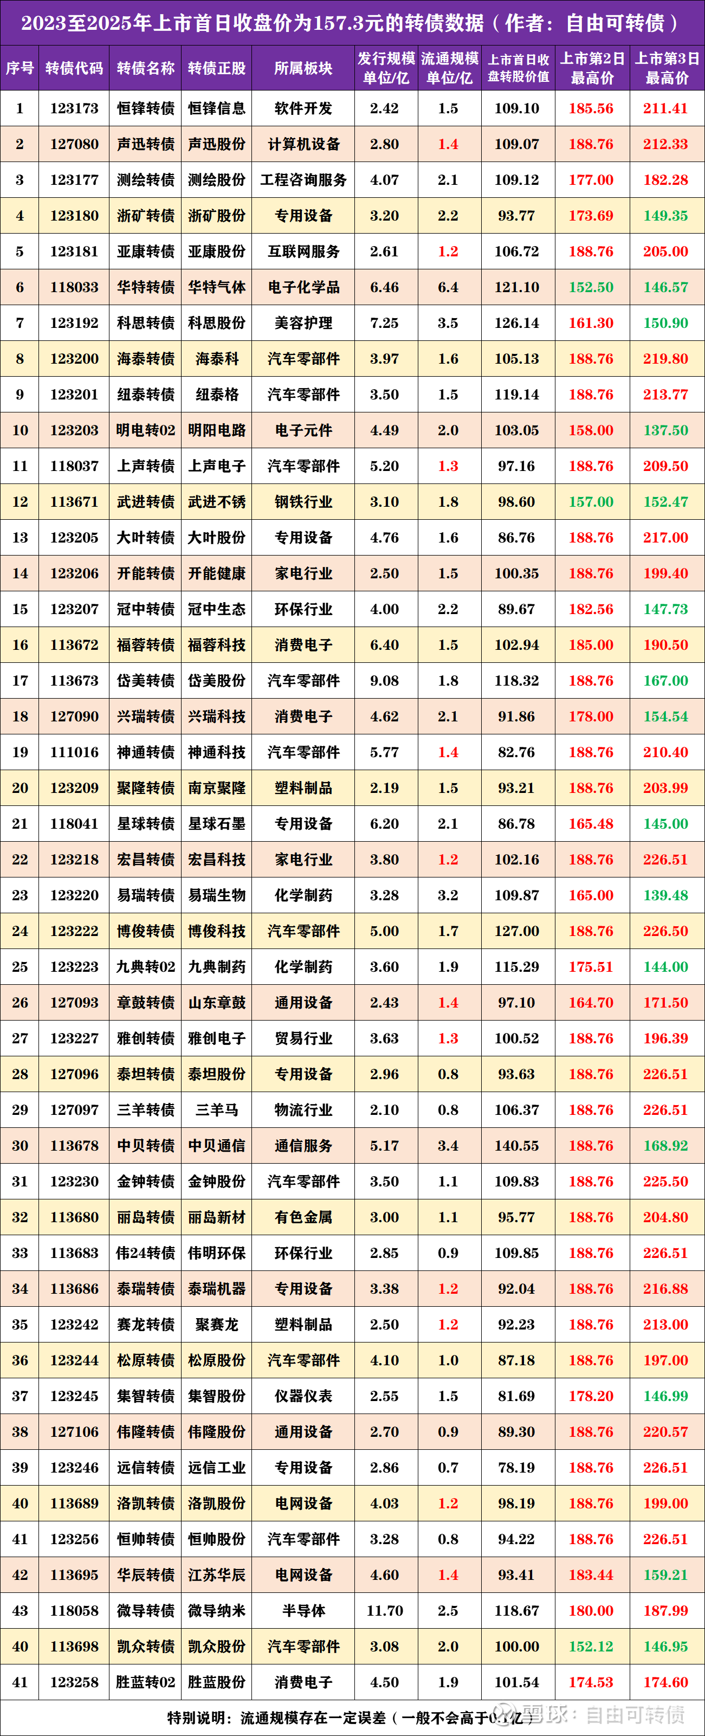Click the 凯众转债 bond name
Screen dimensions: 705x1736
146,1647
